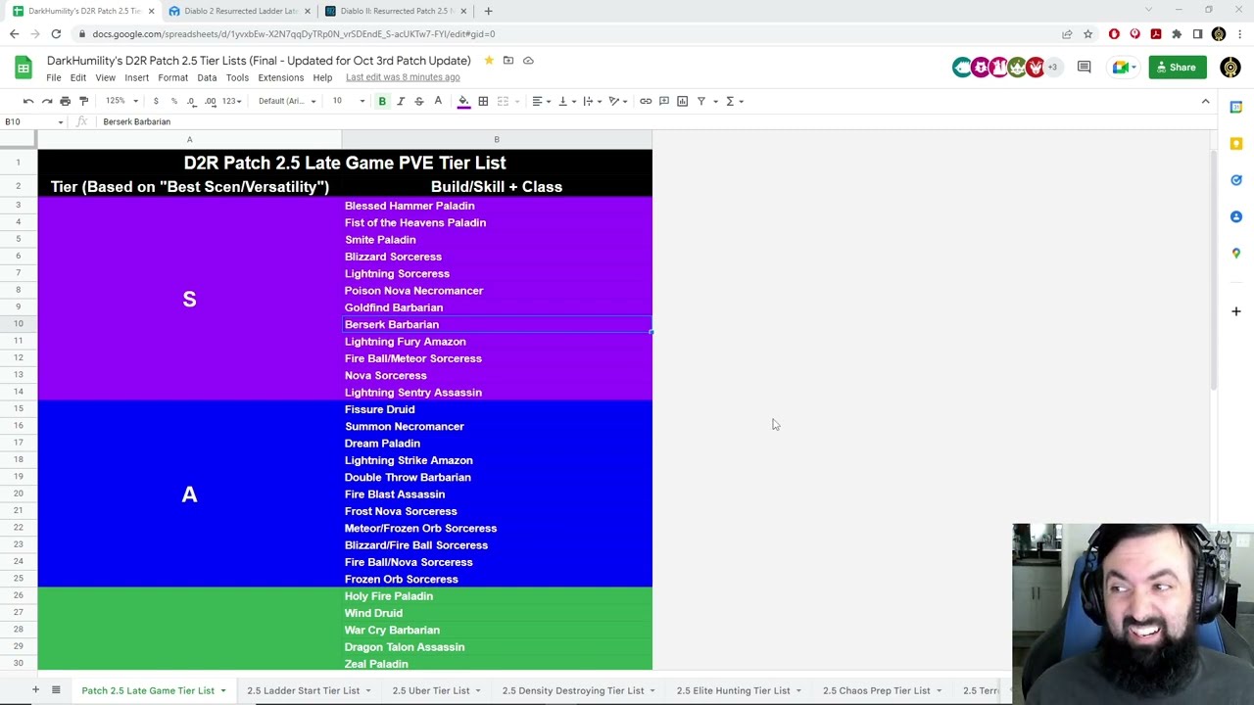The image size is (1254, 705).
Task: Open the functions sigma dropdown
Action: (734, 101)
